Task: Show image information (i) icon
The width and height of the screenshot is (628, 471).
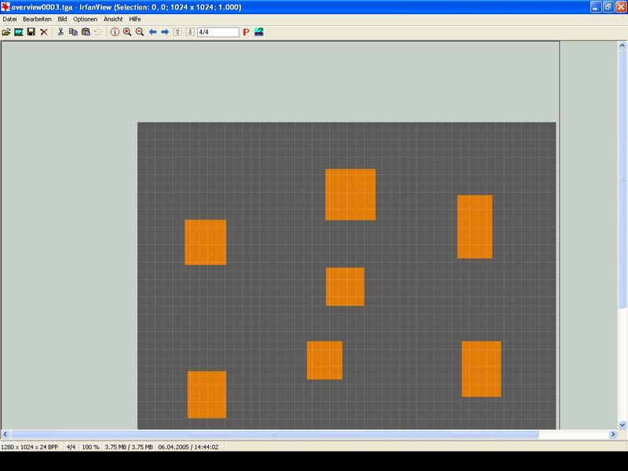Action: click(115, 32)
